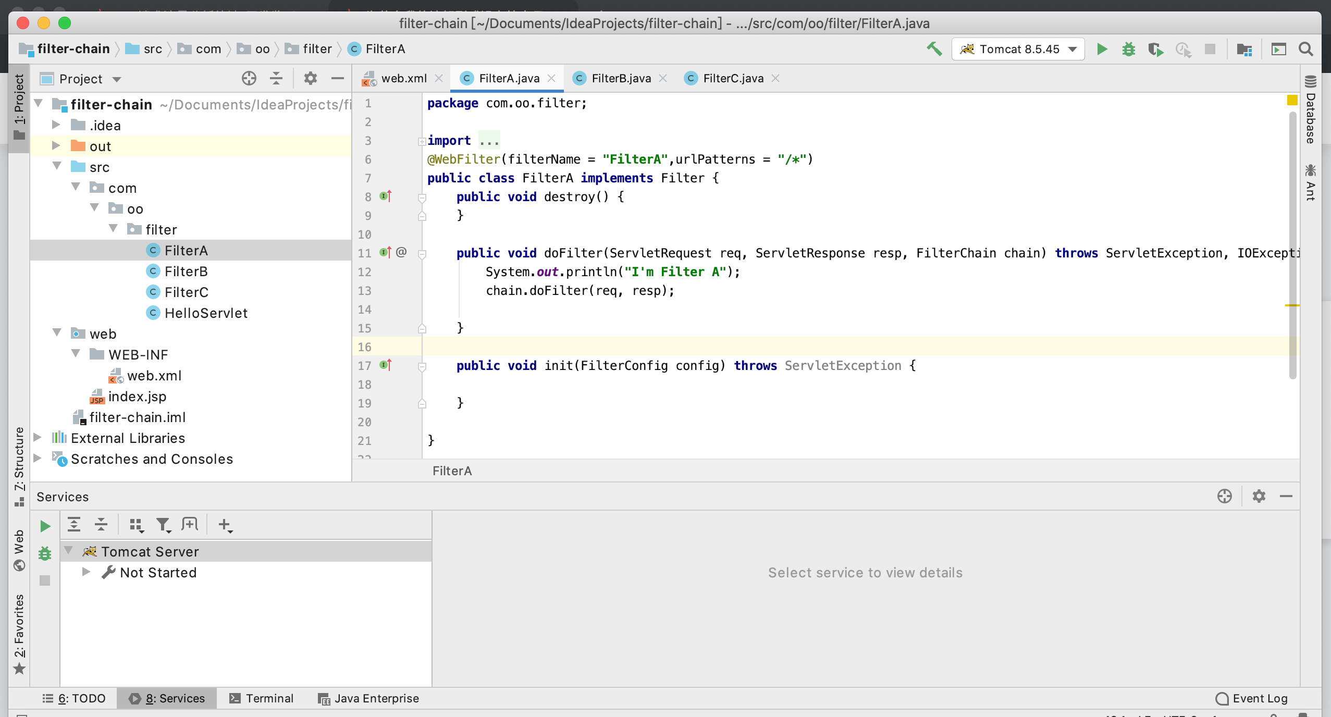Open the Filter icon in Services toolbar

[164, 525]
